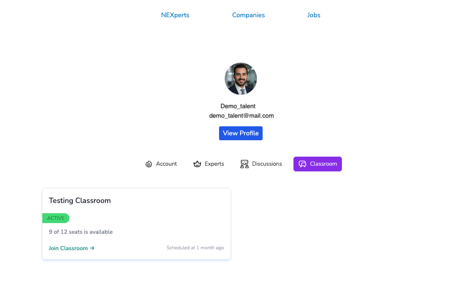Click the crown icon beside Experts
457x285 pixels.
pos(197,164)
